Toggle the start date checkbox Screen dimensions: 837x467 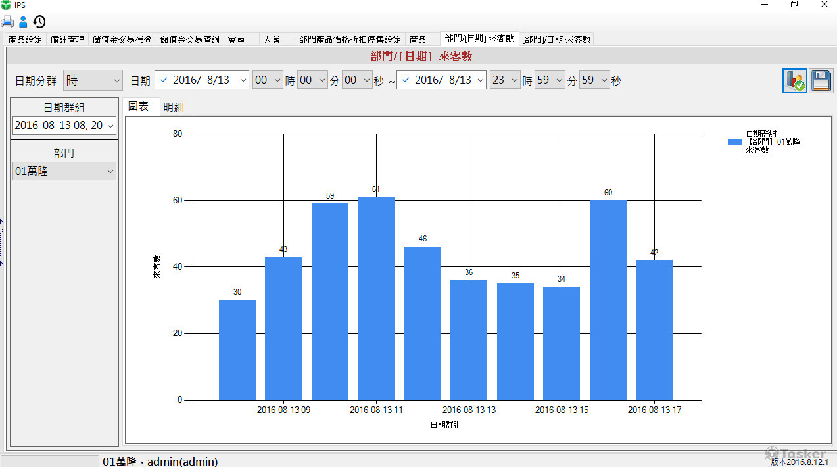(164, 80)
